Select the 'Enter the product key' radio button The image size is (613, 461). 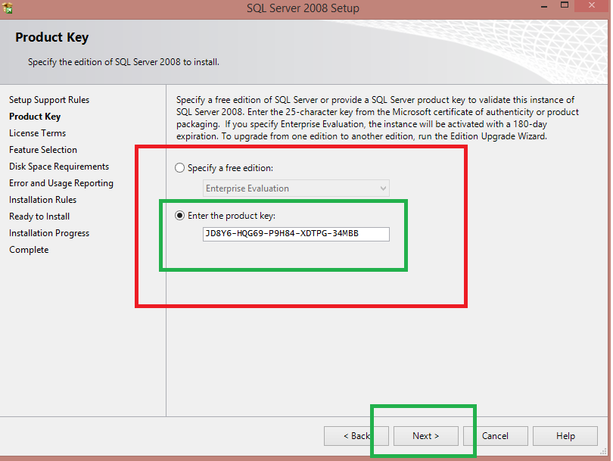[179, 216]
